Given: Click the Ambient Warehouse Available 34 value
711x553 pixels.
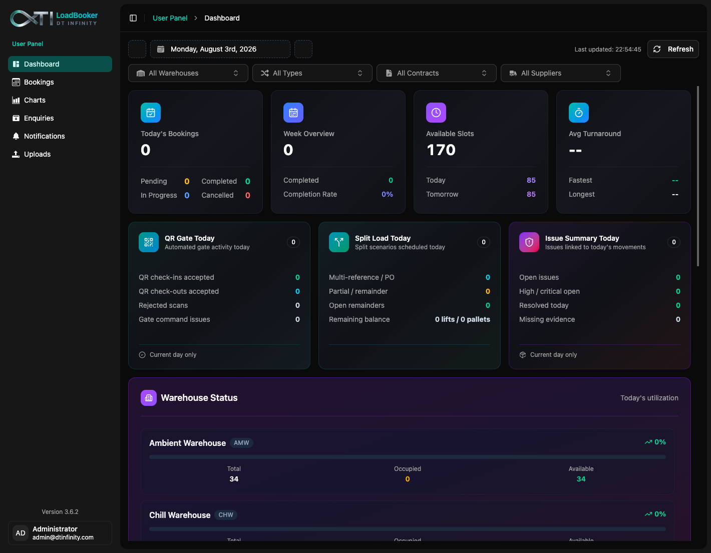Looking at the screenshot, I should 581,479.
